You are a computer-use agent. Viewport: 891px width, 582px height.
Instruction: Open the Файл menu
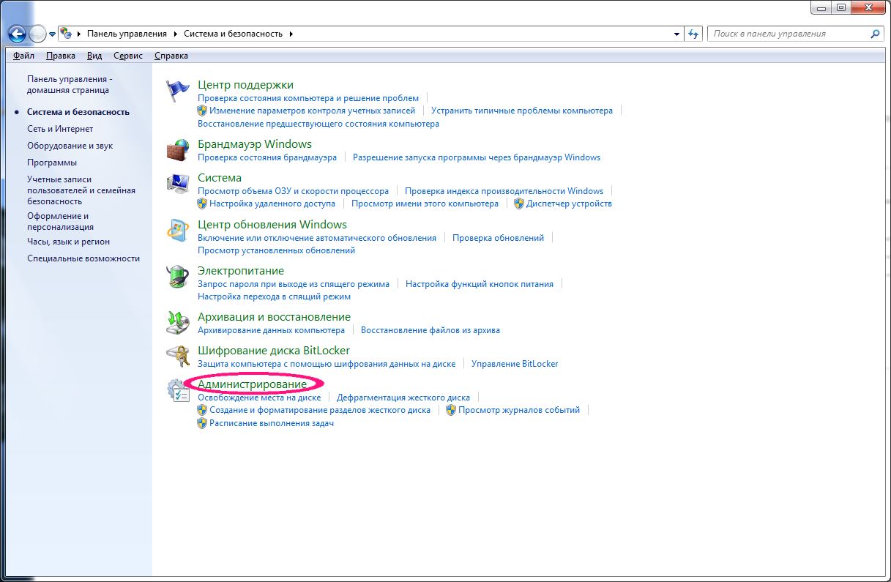click(x=23, y=56)
